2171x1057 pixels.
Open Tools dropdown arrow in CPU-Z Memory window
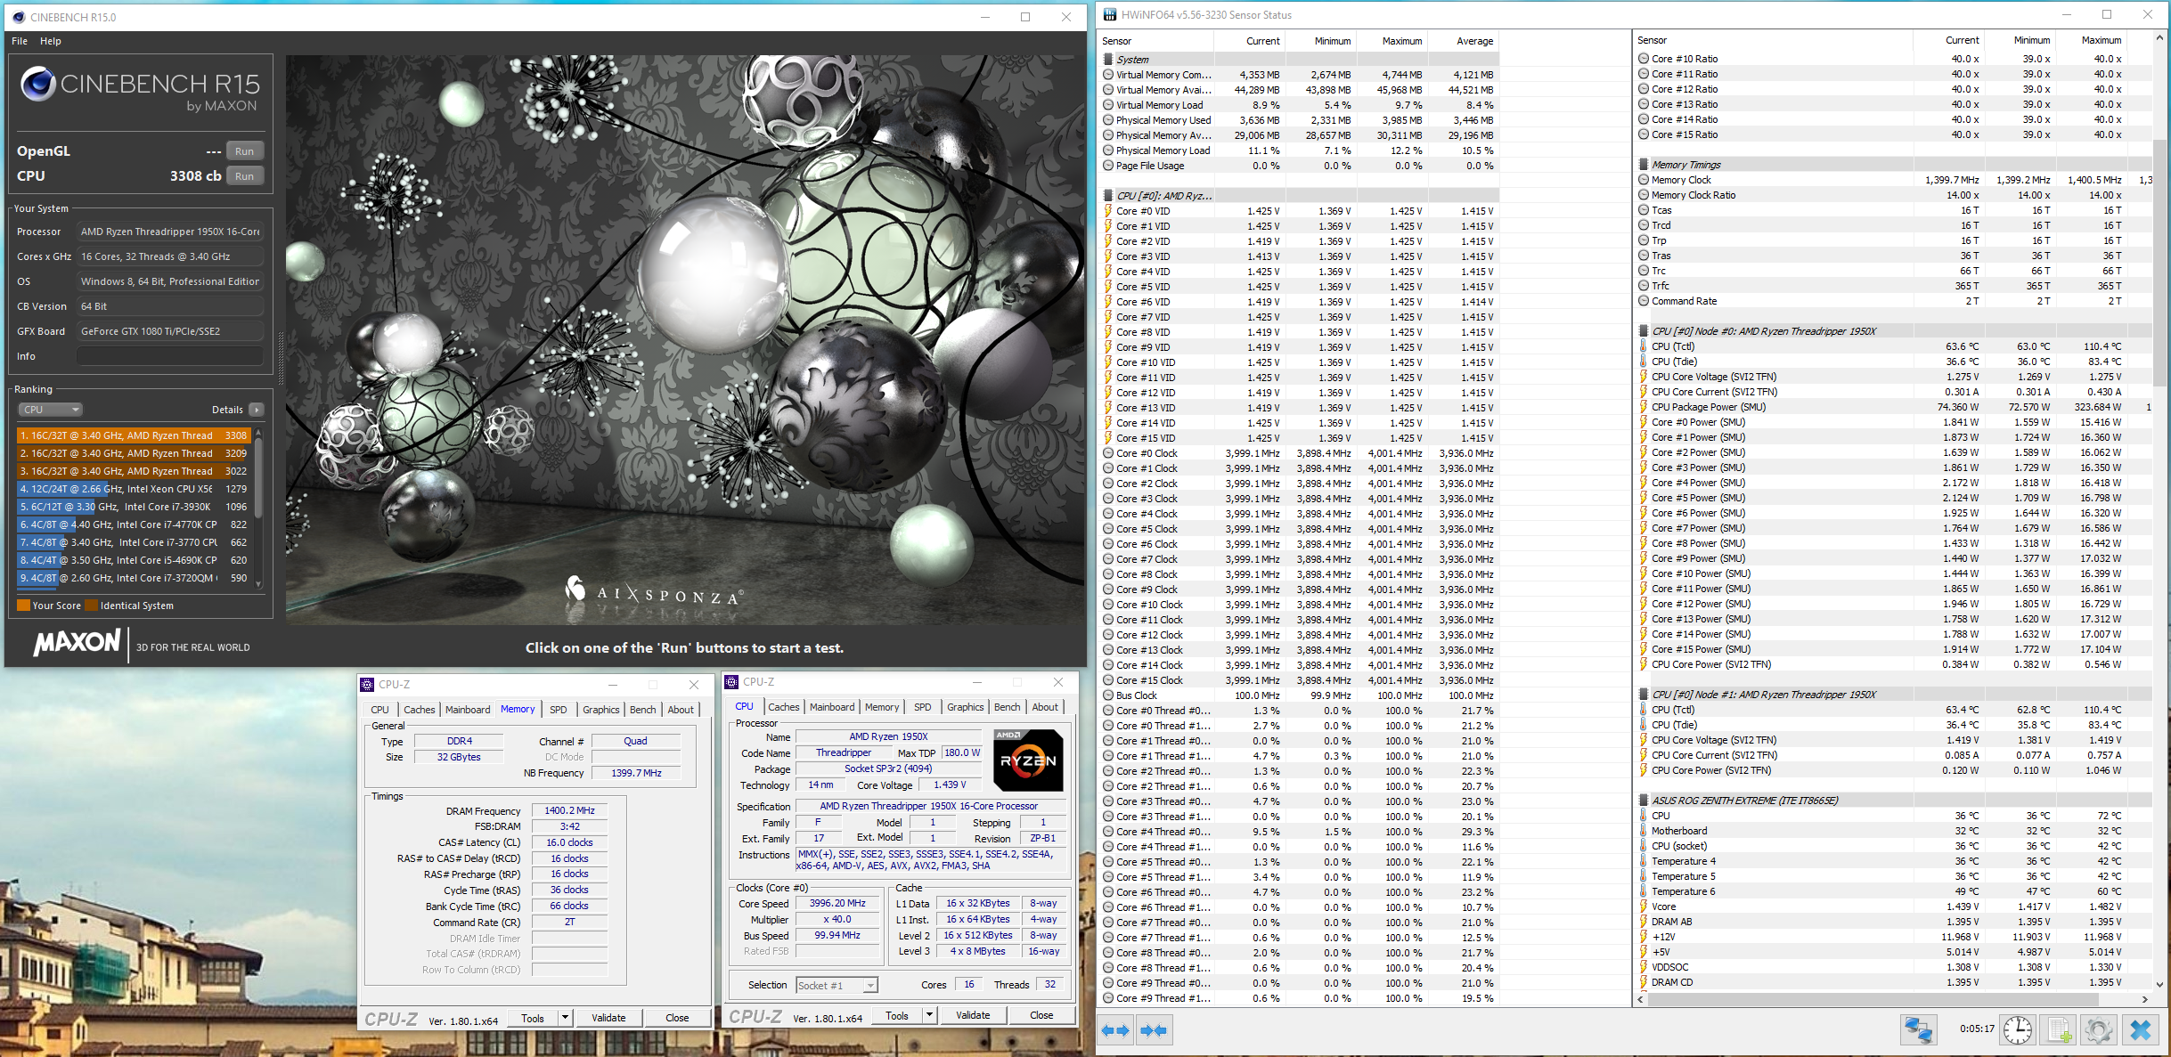(x=565, y=1018)
